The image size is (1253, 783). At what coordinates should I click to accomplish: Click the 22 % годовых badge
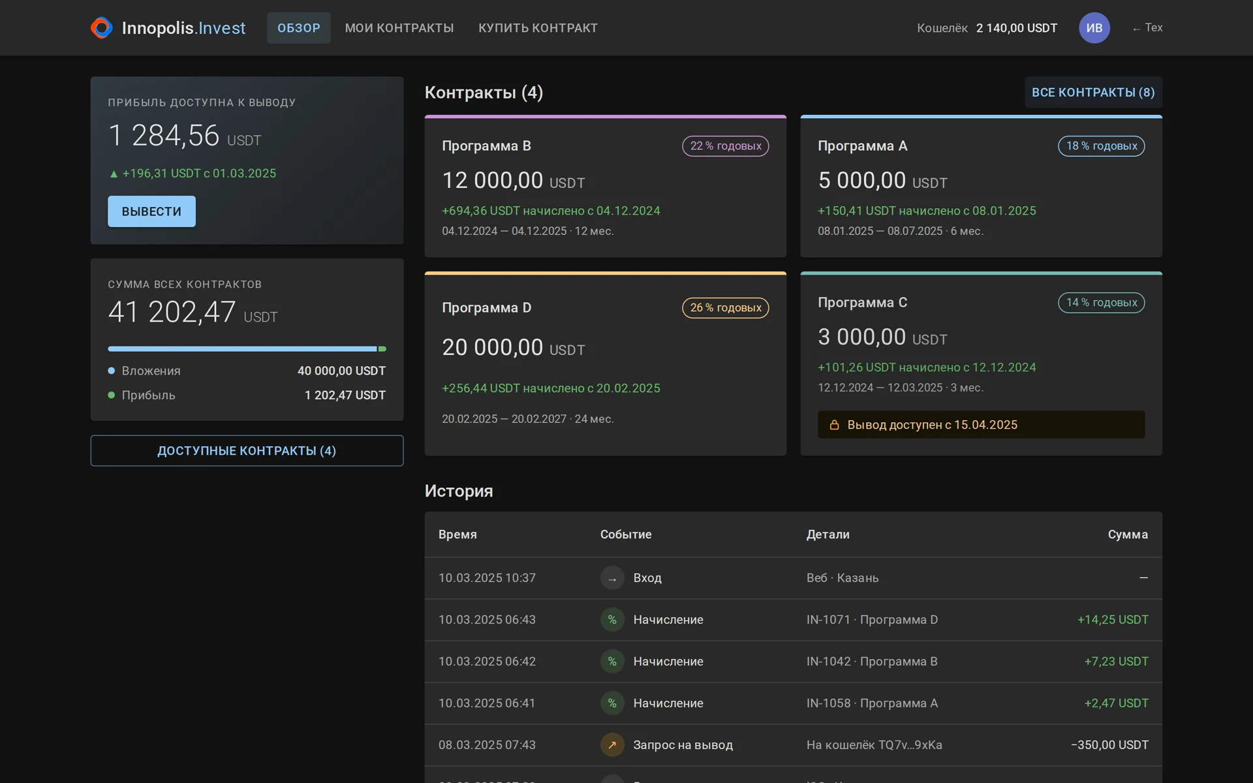coord(725,146)
